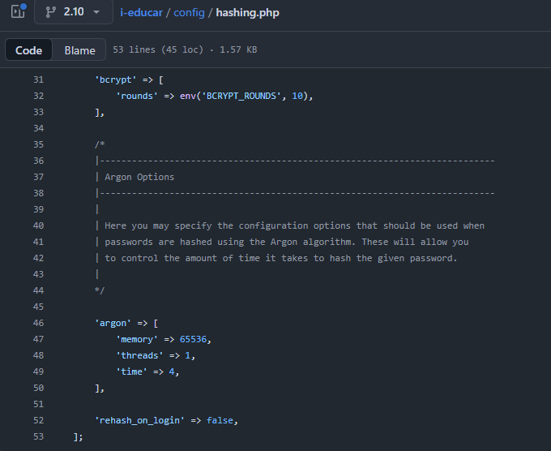
Task: Click line number 49
Action: (39, 372)
